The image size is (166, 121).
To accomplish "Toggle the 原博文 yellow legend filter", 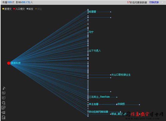I will [x=7, y=9].
